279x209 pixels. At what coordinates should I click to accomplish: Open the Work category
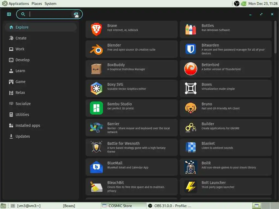(41, 49)
